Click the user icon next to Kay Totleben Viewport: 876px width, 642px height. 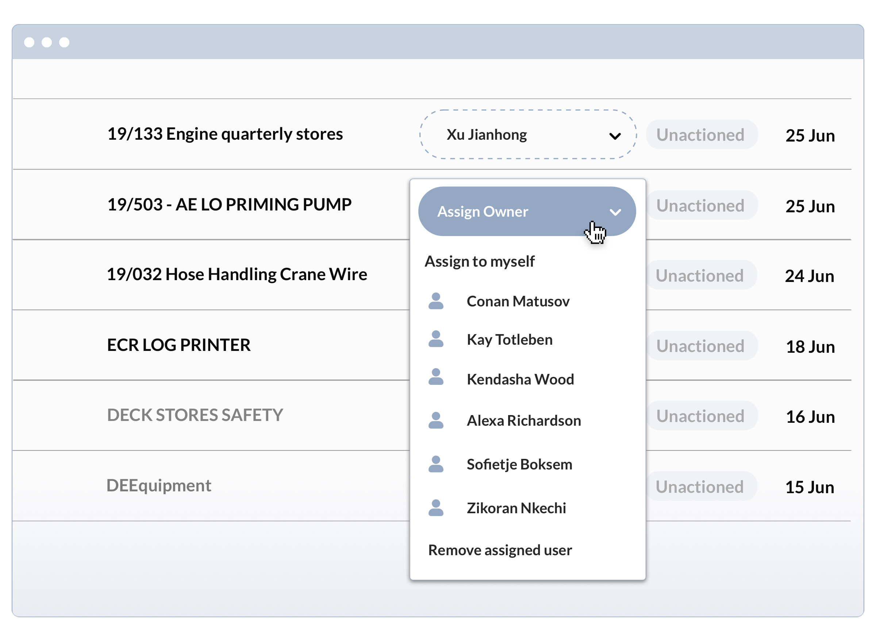[x=436, y=339]
